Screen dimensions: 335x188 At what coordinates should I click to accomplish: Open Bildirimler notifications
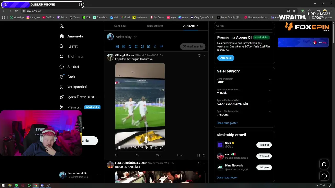coord(71,56)
